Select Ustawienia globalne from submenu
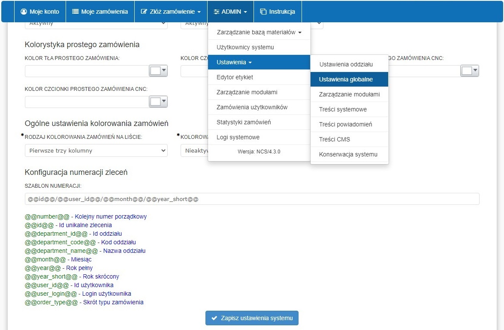This screenshot has width=504, height=330. (346, 79)
